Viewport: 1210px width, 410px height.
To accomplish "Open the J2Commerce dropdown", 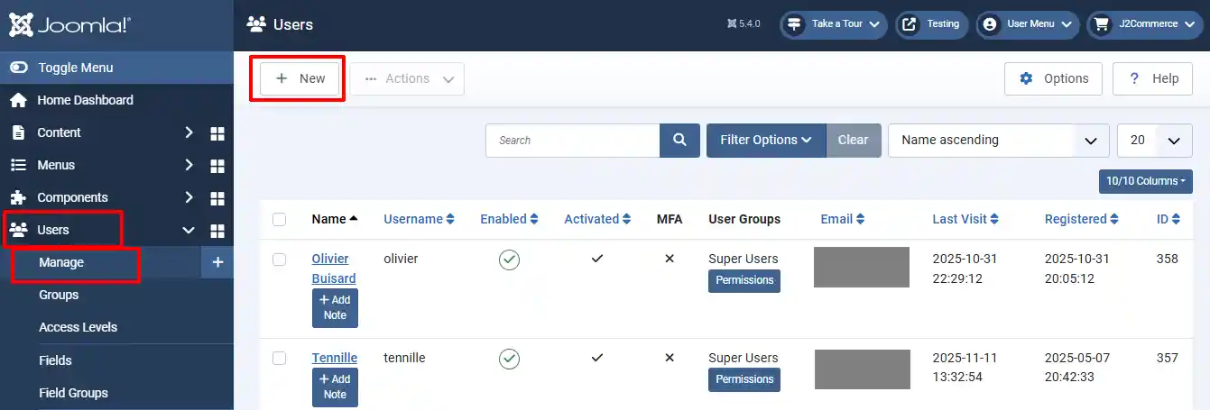I will coord(1144,24).
